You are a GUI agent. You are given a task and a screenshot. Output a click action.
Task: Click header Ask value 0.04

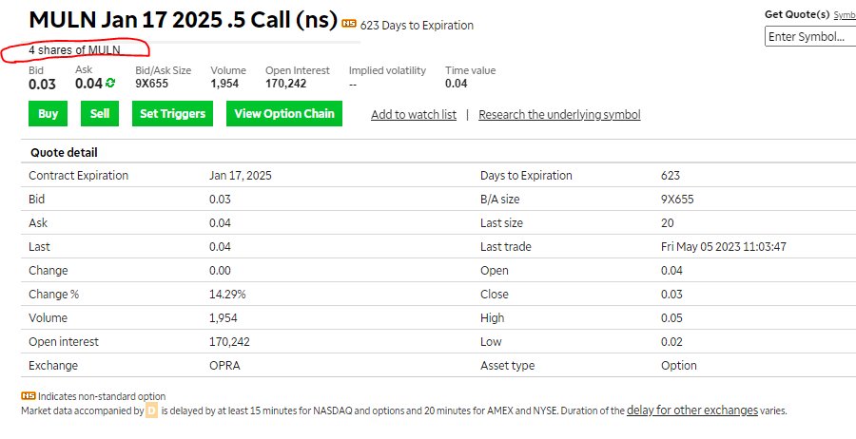click(x=89, y=84)
